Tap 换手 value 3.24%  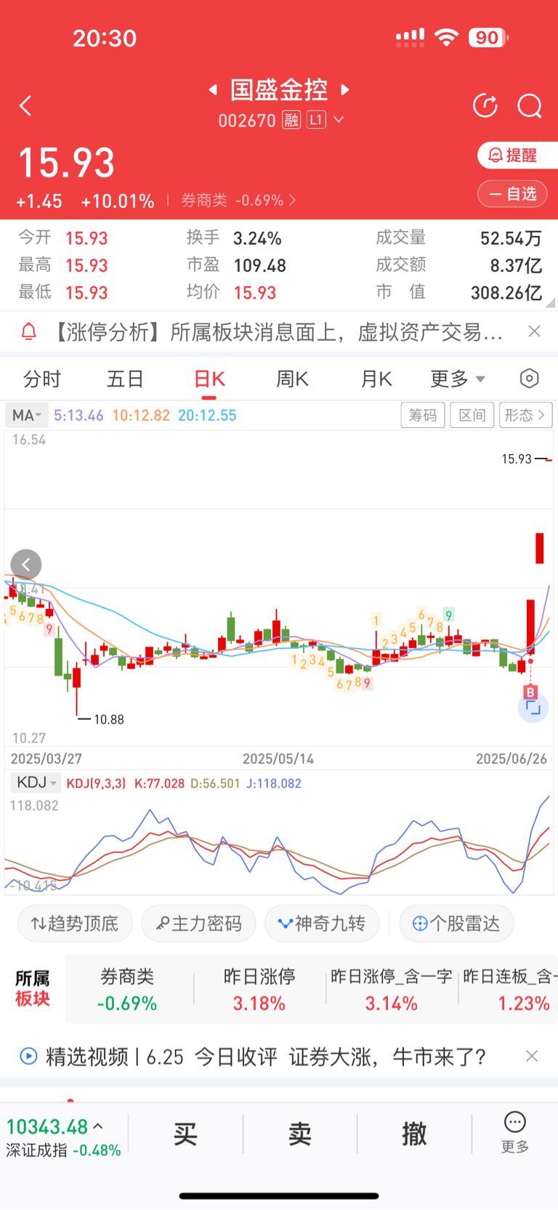click(257, 238)
